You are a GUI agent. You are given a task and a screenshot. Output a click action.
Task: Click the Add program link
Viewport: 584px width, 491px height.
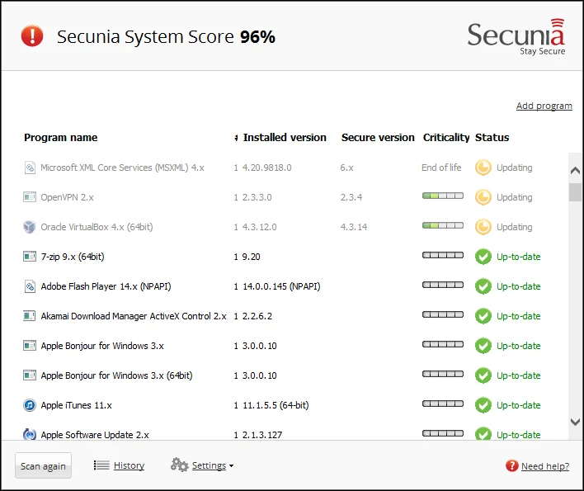tap(544, 106)
